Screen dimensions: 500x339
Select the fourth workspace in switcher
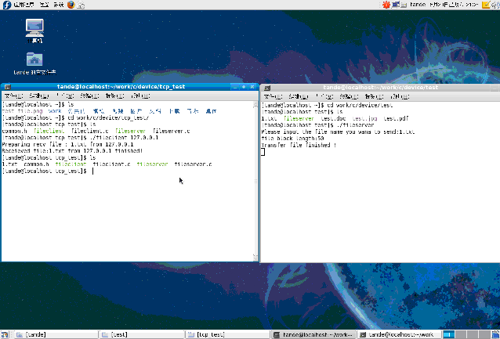click(x=484, y=334)
